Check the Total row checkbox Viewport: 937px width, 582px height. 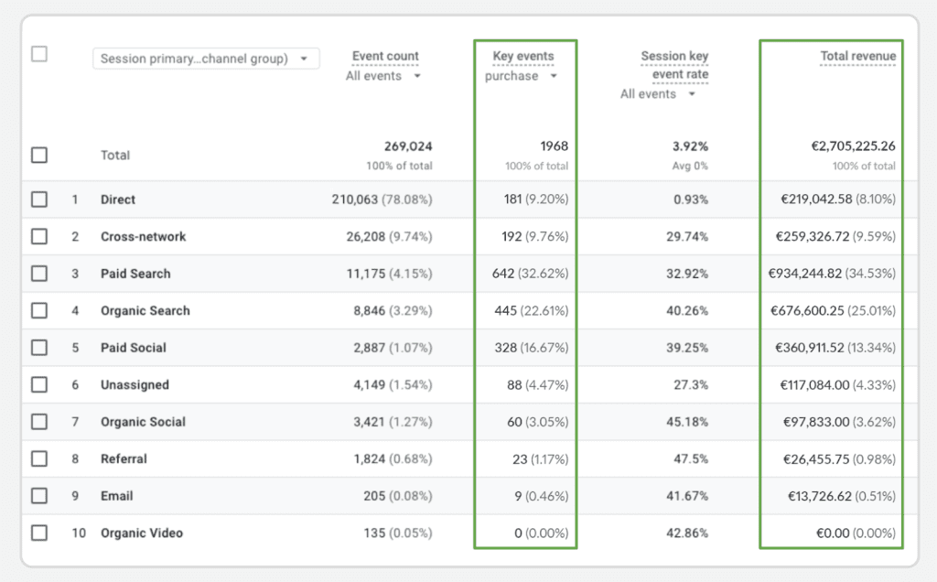pyautogui.click(x=39, y=156)
